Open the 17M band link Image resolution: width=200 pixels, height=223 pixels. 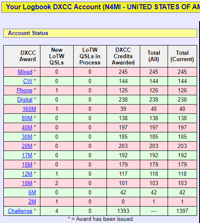[x=27, y=155]
